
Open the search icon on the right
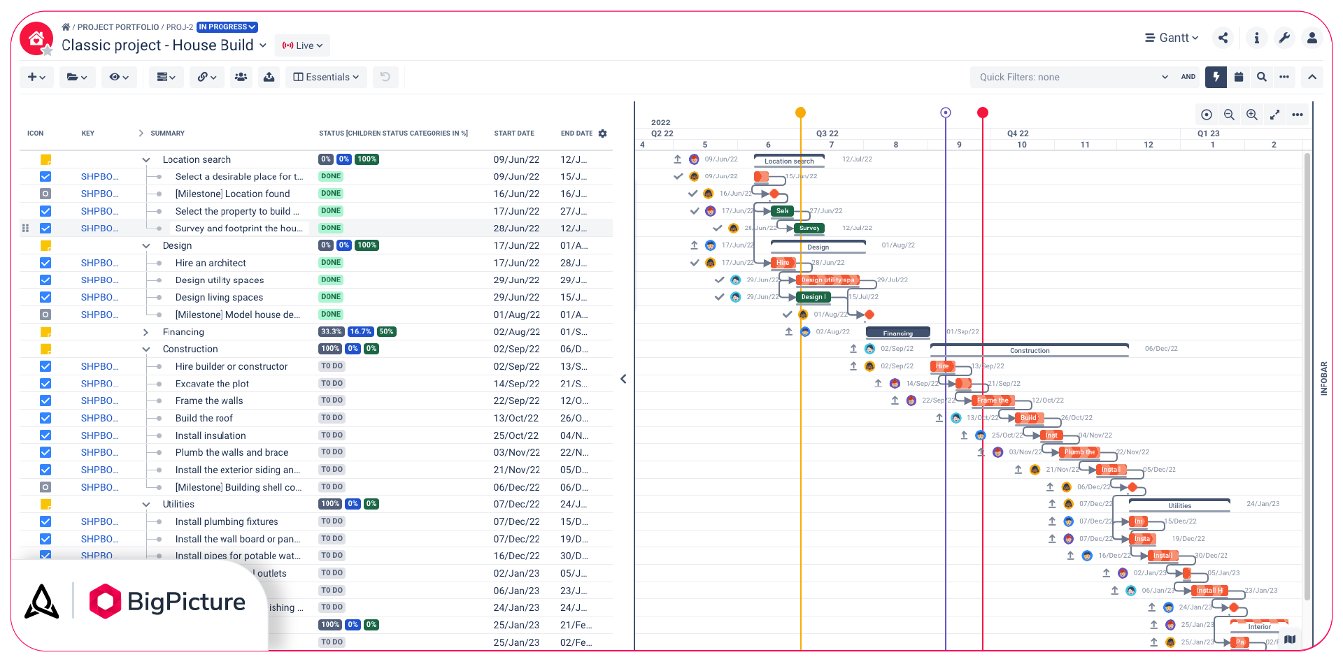point(1262,77)
